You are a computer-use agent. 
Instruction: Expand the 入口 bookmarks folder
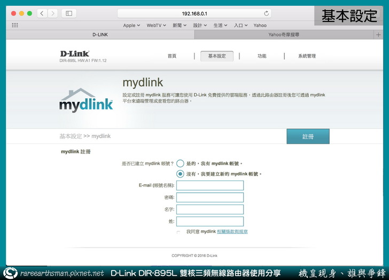[x=240, y=25]
